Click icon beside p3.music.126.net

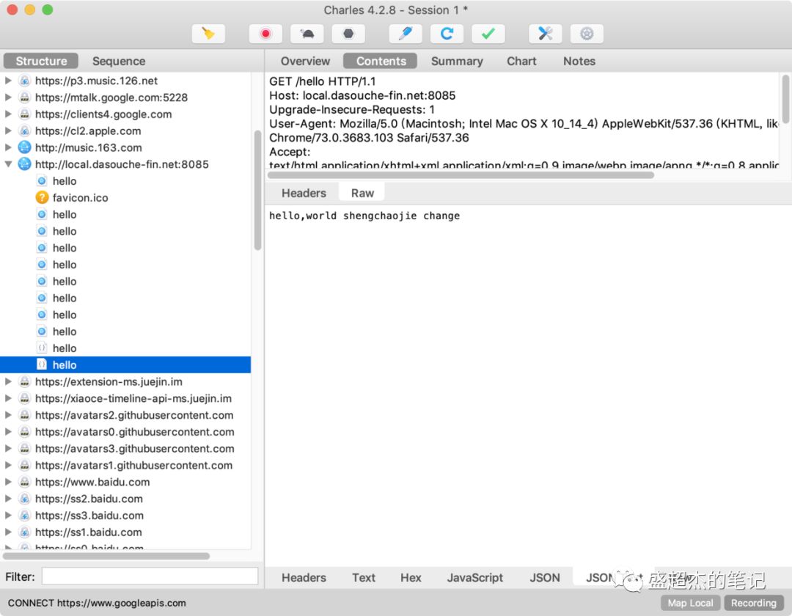coord(24,80)
